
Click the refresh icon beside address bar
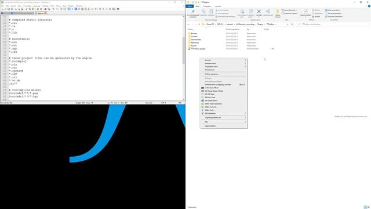(x=292, y=24)
